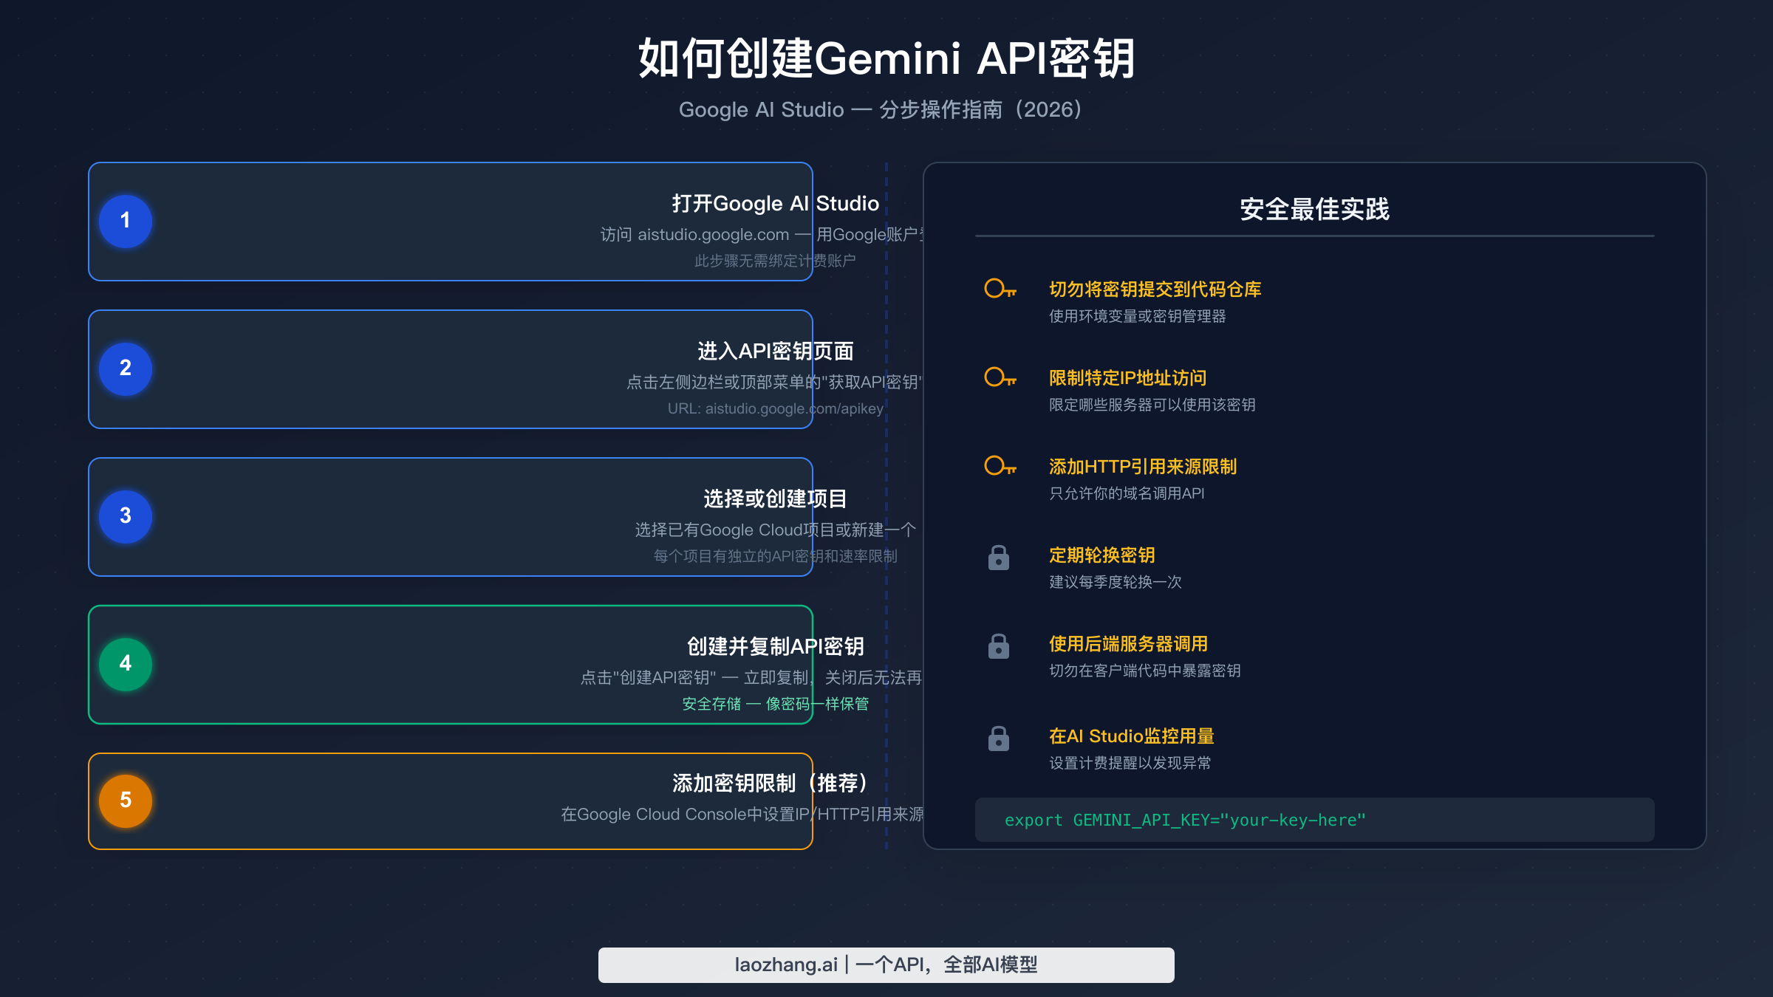Viewport: 1773px width, 997px height.
Task: Select the lock icon next to 使用后端服务器调用
Action: pos(999,647)
